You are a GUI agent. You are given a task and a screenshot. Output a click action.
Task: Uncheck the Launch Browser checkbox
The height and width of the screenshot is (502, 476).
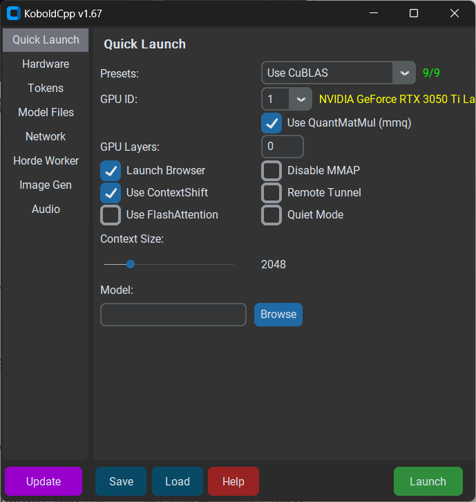tap(111, 170)
